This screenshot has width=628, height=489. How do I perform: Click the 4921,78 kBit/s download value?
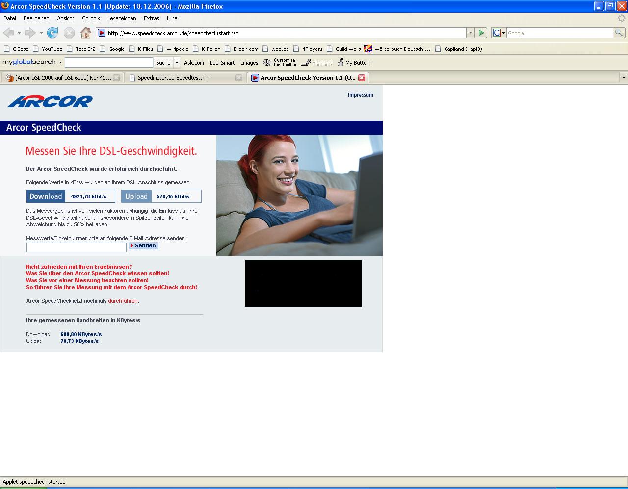[x=89, y=196]
